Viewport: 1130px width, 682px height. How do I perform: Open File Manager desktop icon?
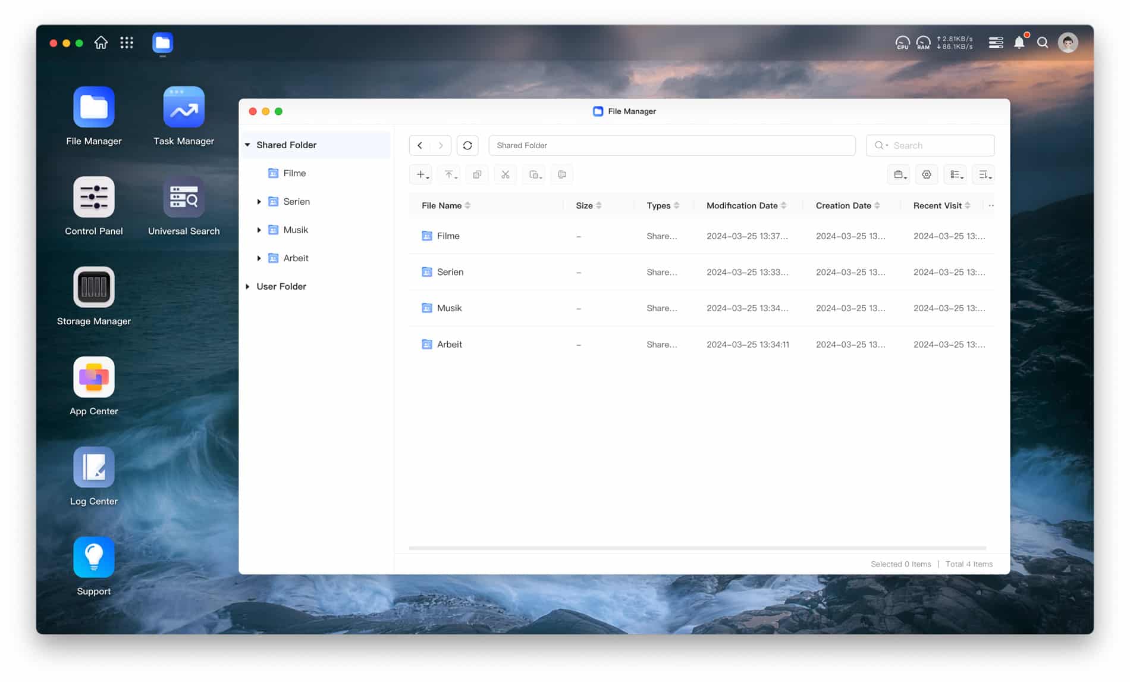tap(93, 107)
